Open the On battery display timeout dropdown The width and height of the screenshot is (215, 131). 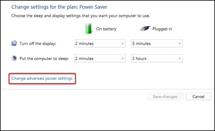tap(100, 43)
